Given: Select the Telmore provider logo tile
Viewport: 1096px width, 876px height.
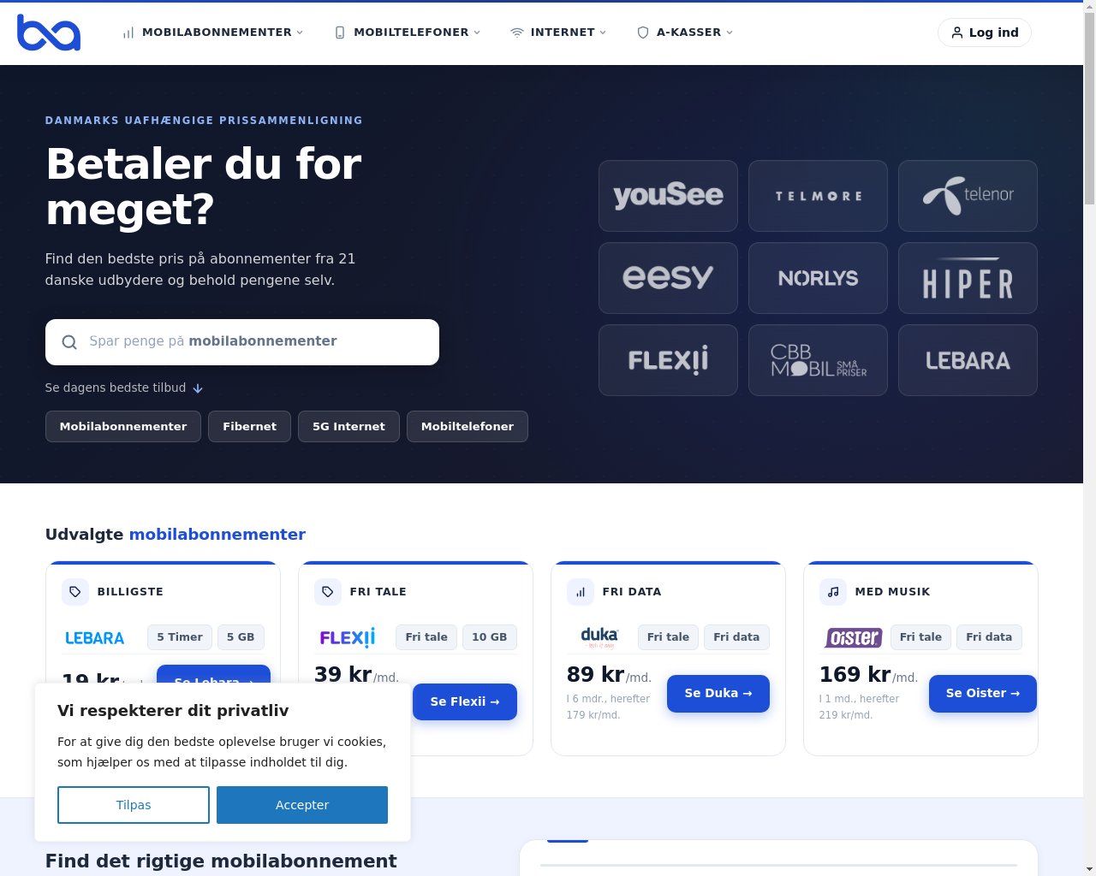Looking at the screenshot, I should [818, 196].
